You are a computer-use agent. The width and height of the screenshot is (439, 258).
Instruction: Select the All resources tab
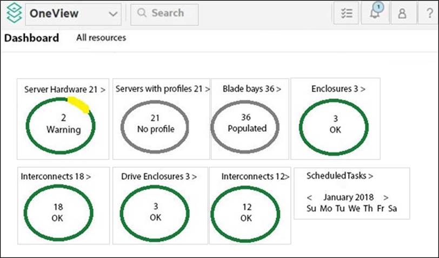coord(101,38)
